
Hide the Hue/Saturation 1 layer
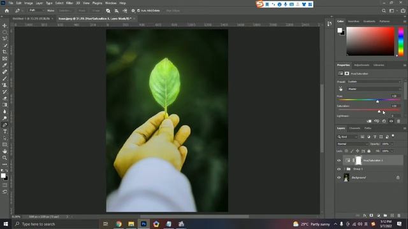click(339, 160)
